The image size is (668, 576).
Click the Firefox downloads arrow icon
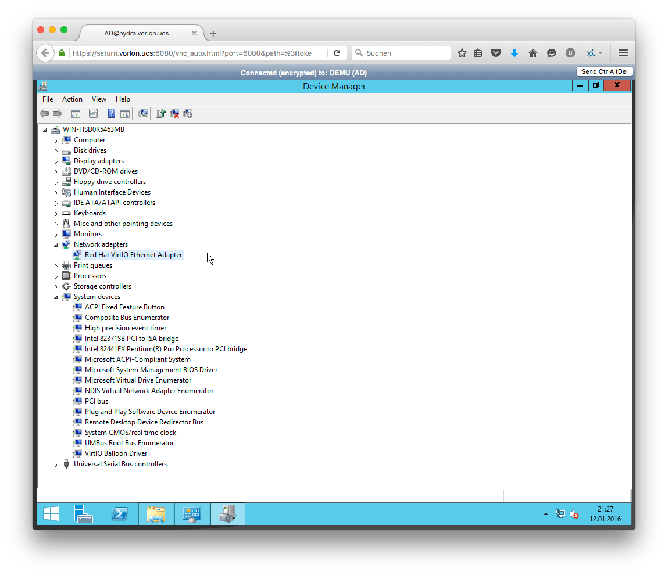[x=514, y=53]
